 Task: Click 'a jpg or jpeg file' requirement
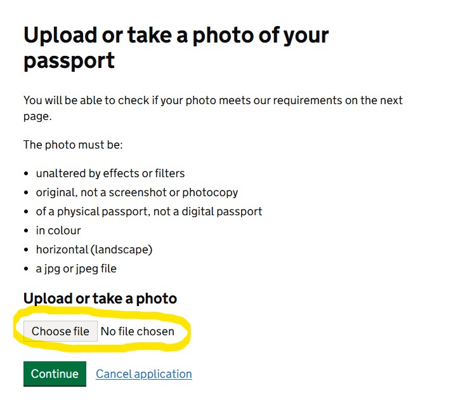coord(76,269)
